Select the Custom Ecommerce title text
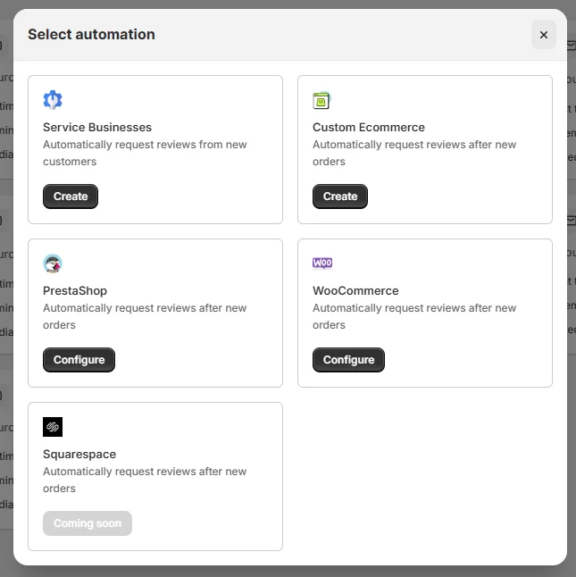 coord(369,128)
